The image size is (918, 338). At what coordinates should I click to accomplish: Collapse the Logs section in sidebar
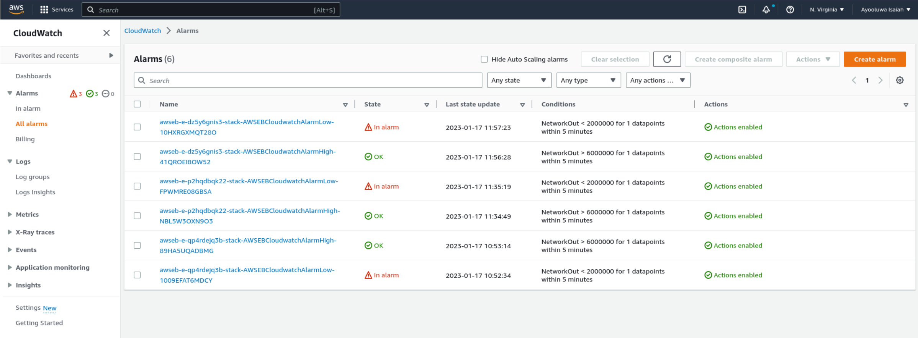(10, 162)
